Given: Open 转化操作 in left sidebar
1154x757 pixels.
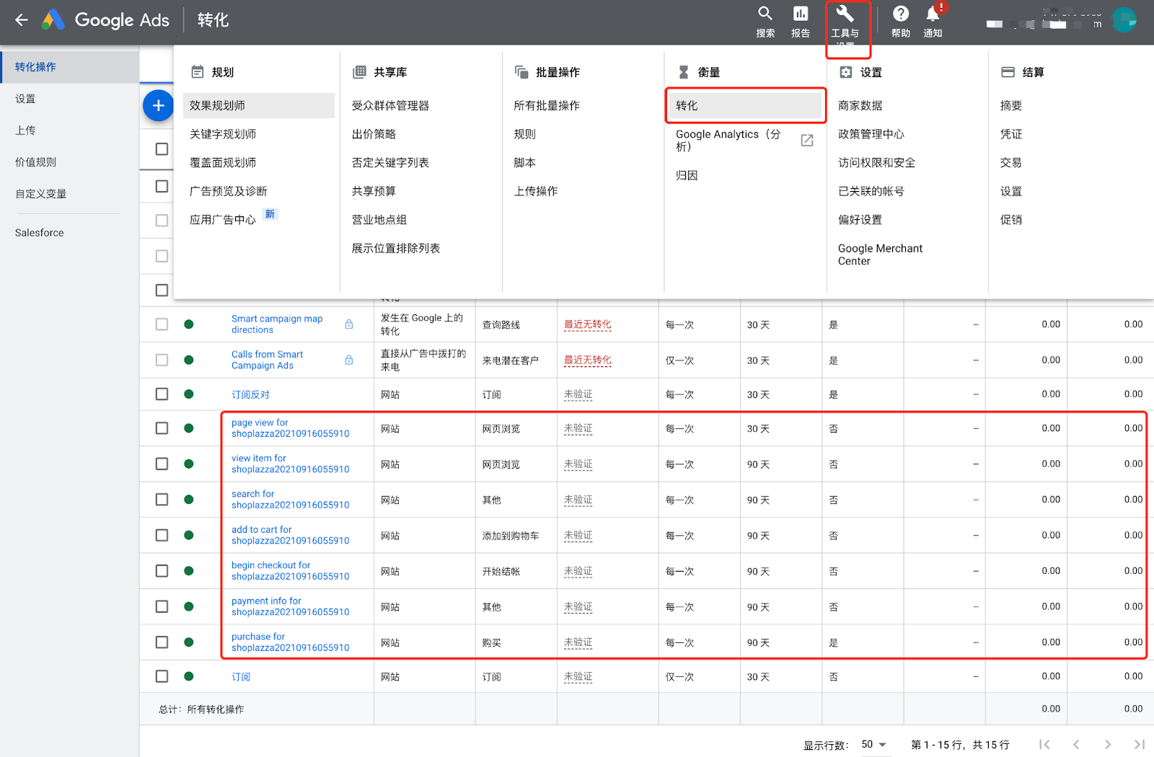Looking at the screenshot, I should click(x=69, y=67).
